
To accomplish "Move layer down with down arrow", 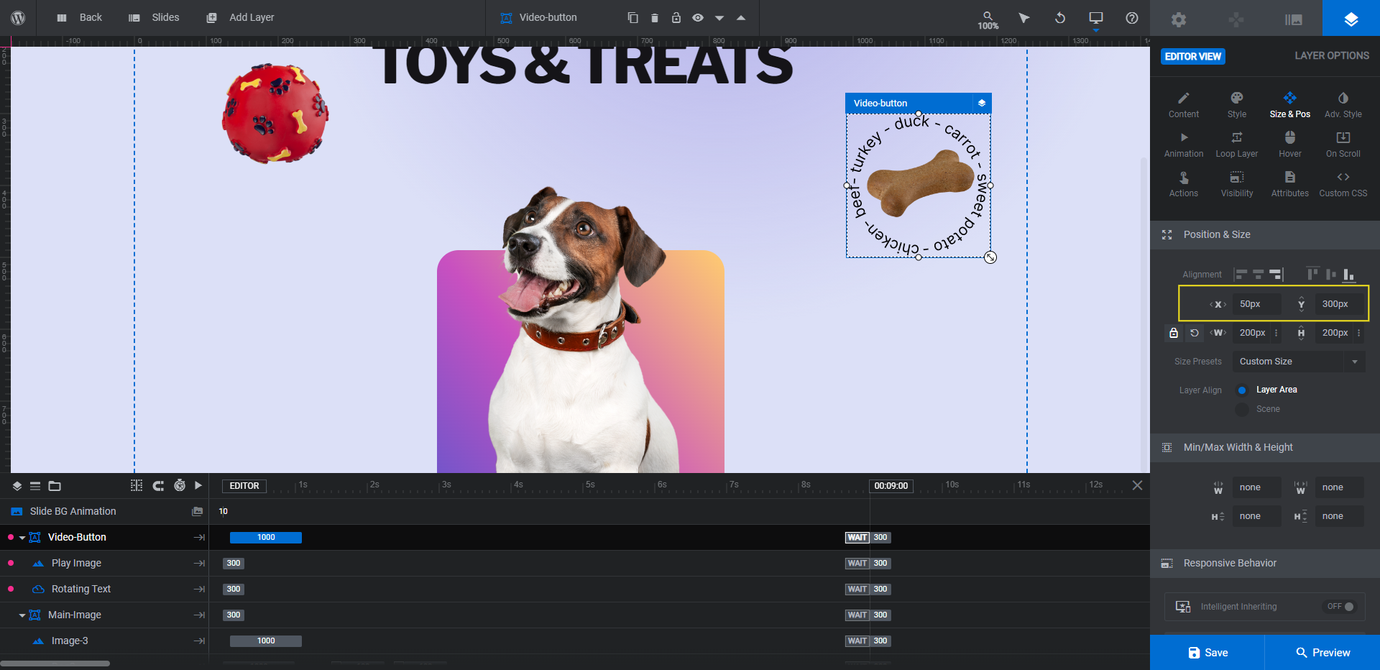I will tap(719, 18).
